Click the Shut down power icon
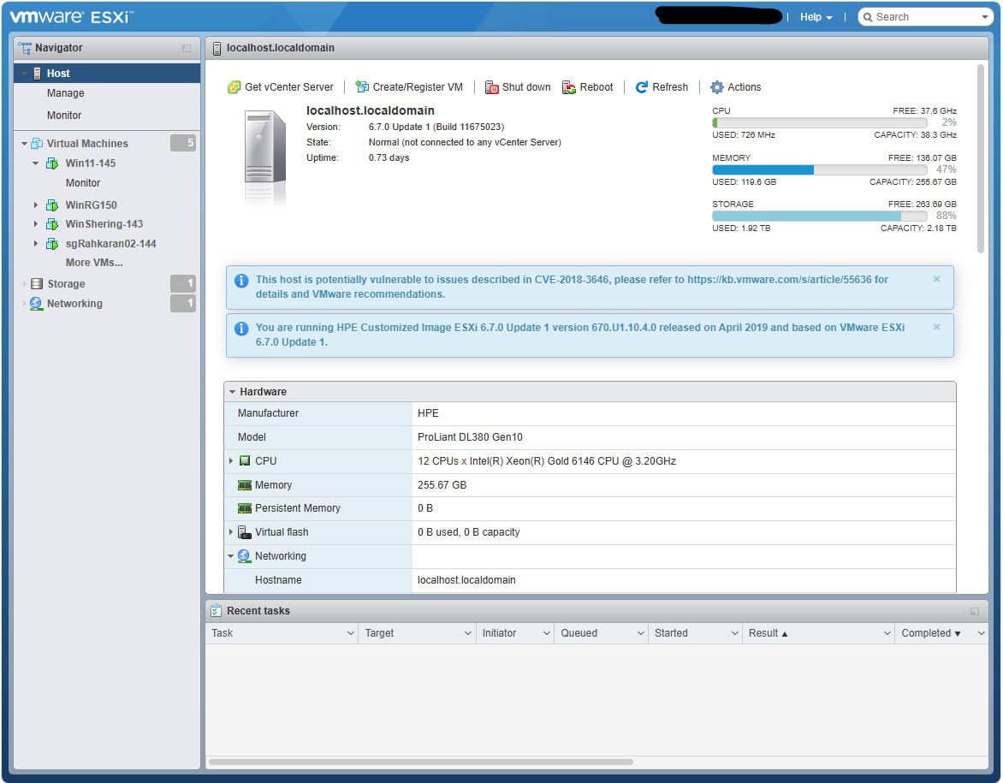This screenshot has width=1003, height=783. click(x=491, y=87)
